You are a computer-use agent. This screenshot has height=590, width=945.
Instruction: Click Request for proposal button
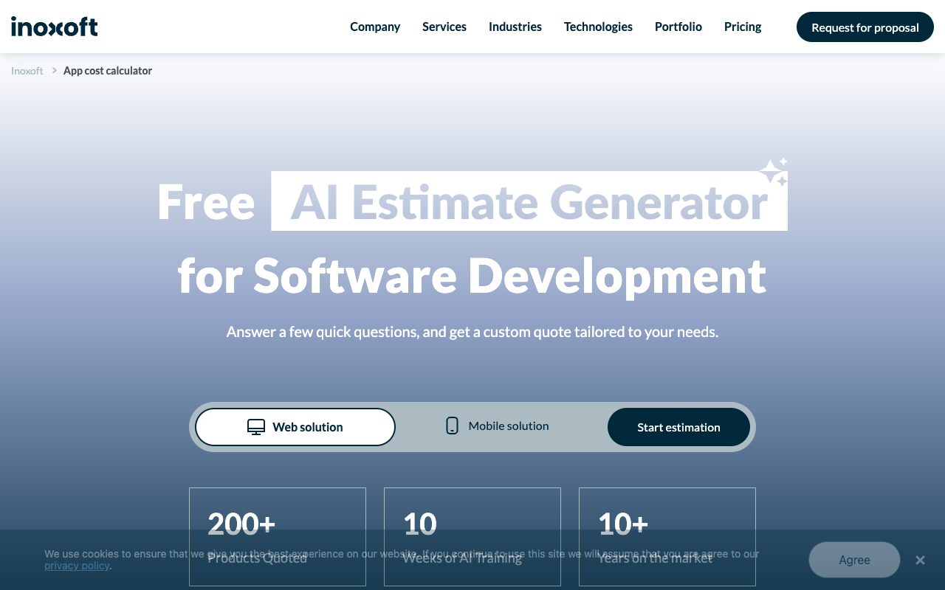pos(865,27)
